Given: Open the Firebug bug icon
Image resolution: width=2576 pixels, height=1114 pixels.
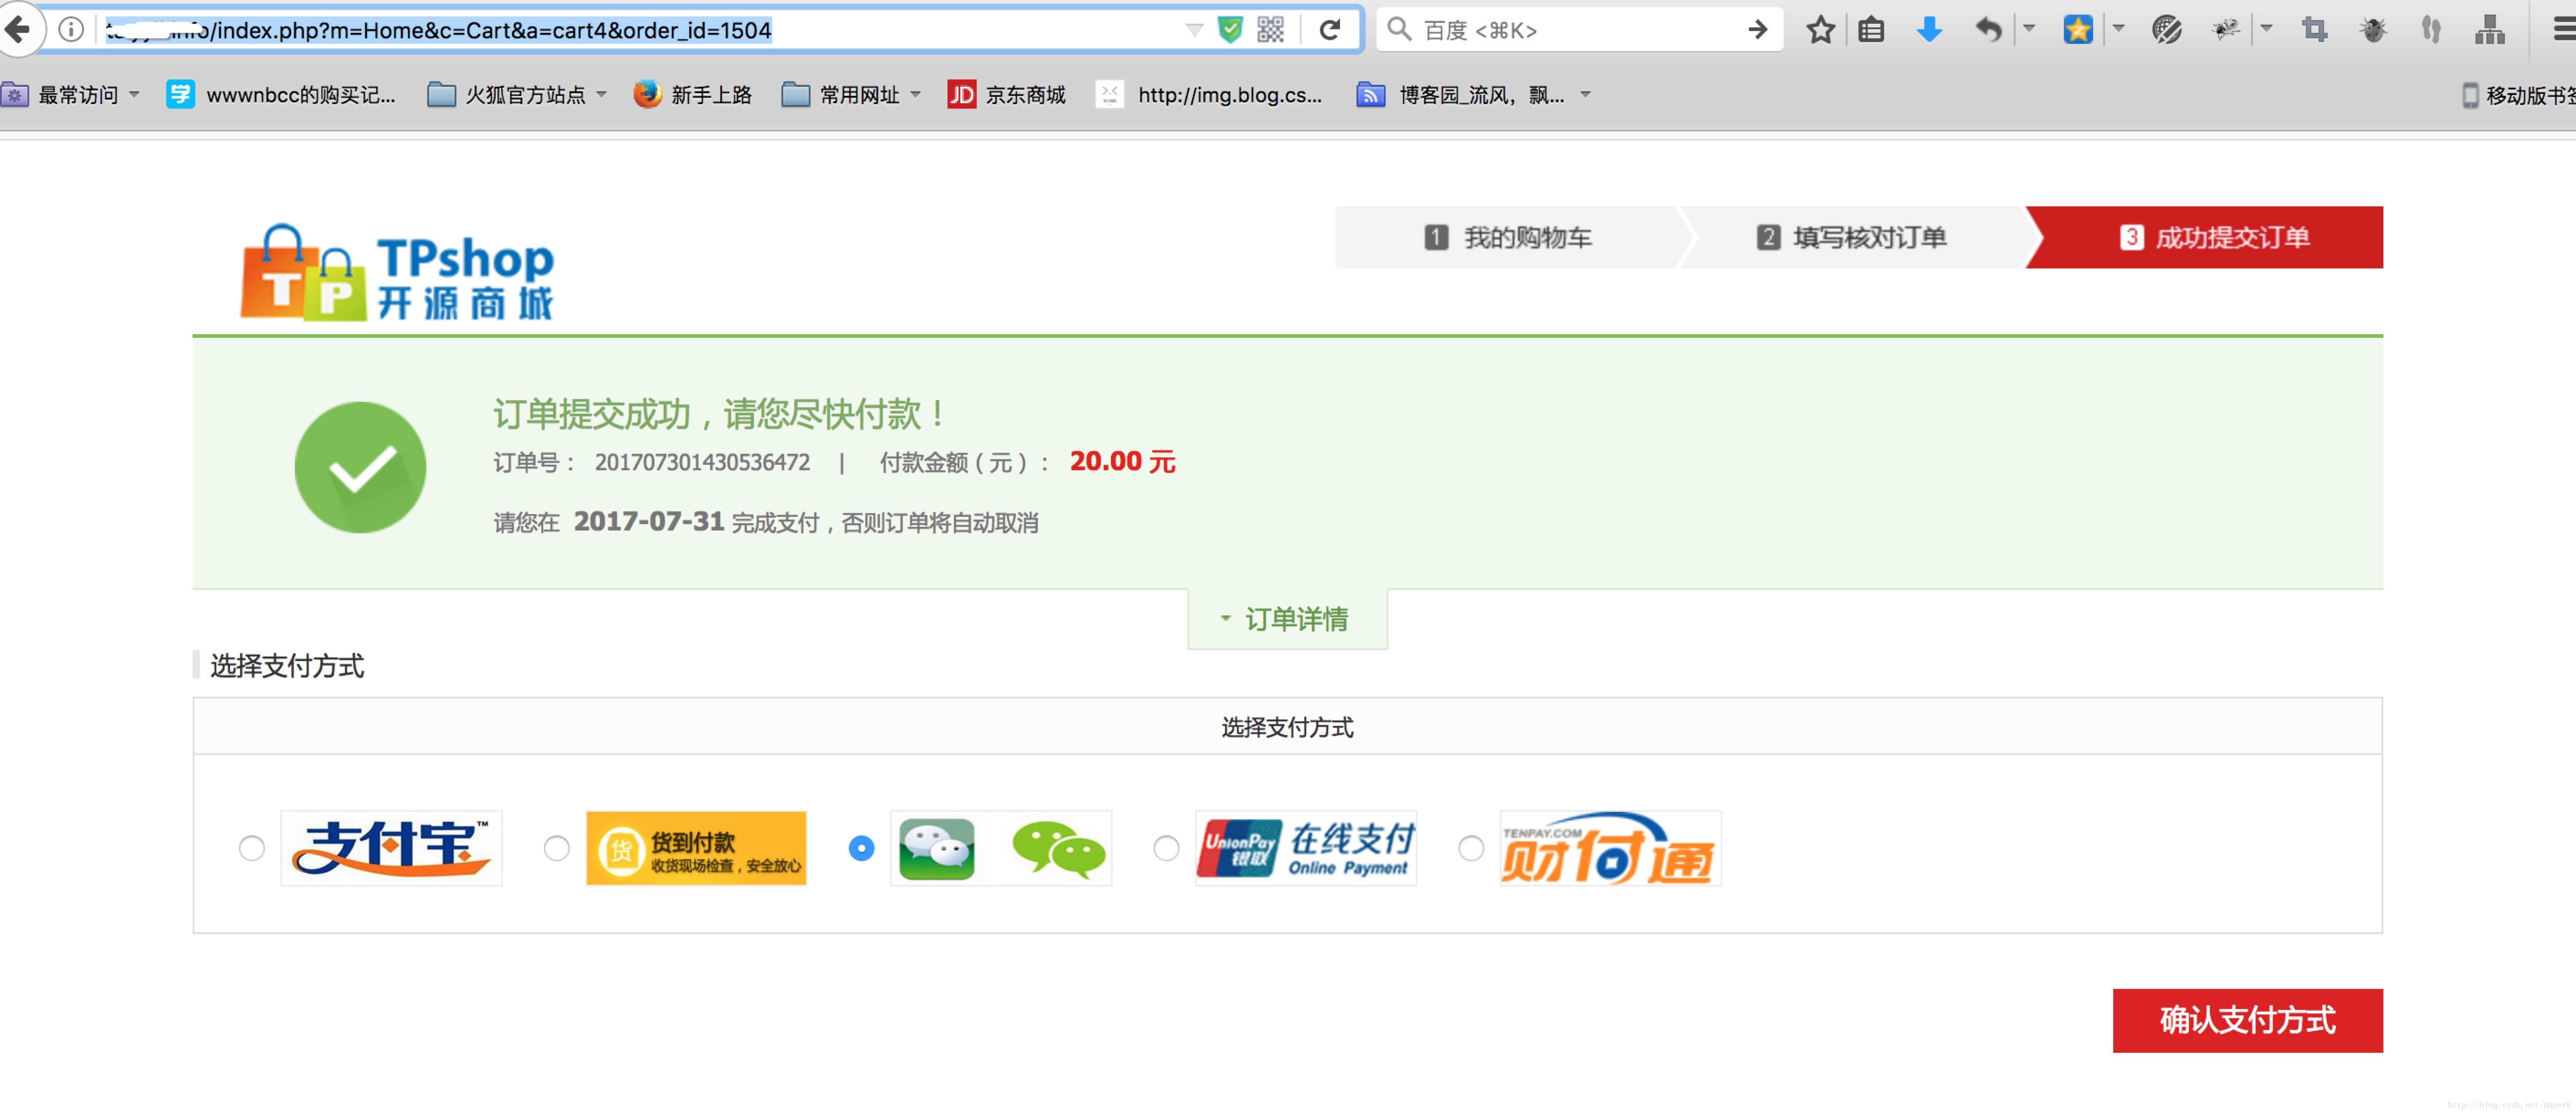Looking at the screenshot, I should tap(2373, 30).
